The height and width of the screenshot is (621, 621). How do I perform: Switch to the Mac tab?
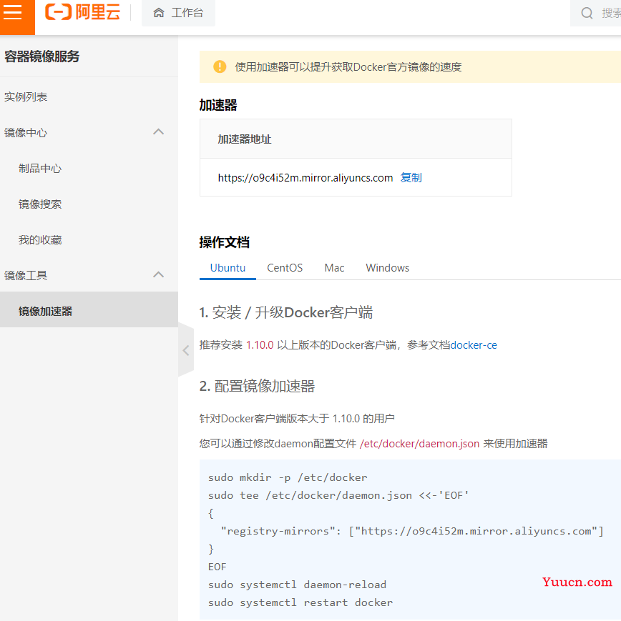tap(334, 268)
